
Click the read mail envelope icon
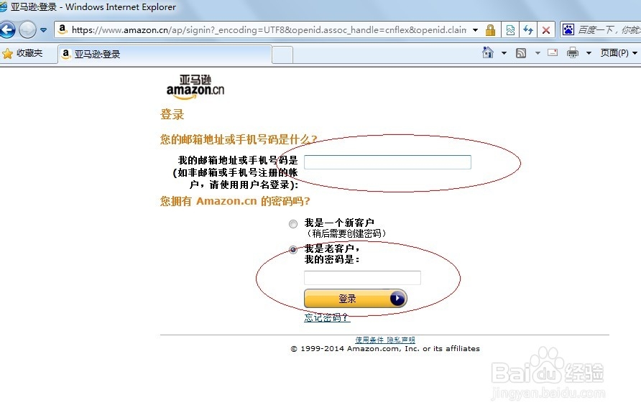[552, 52]
